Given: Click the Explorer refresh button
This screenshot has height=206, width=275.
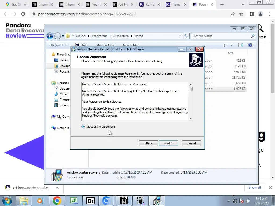Looking at the screenshot, I should pos(186,36).
